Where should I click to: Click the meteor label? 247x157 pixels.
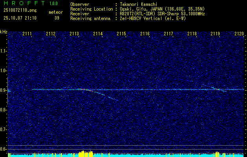coord(56,12)
